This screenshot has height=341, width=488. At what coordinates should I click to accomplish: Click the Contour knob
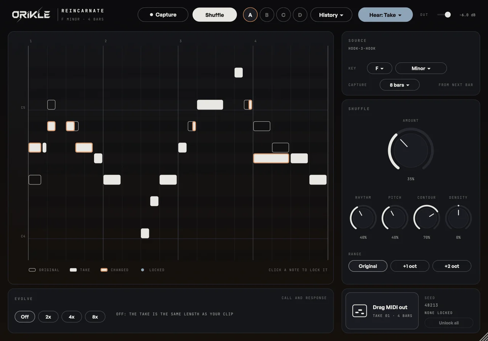[427, 218]
